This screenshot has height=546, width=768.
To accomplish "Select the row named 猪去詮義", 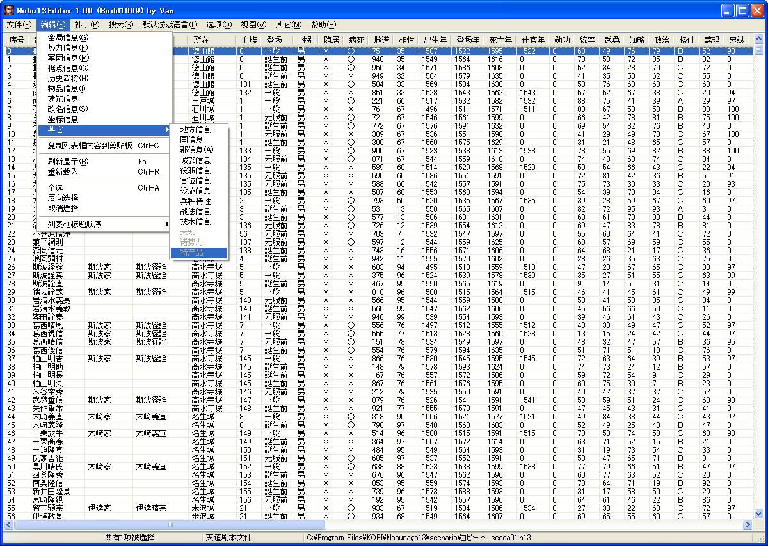I will click(x=379, y=292).
